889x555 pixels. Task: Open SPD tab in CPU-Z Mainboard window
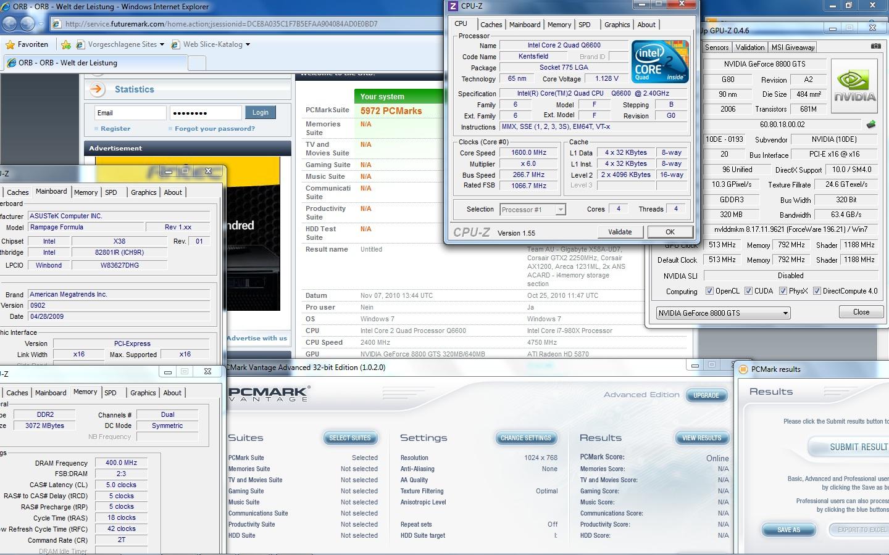111,192
